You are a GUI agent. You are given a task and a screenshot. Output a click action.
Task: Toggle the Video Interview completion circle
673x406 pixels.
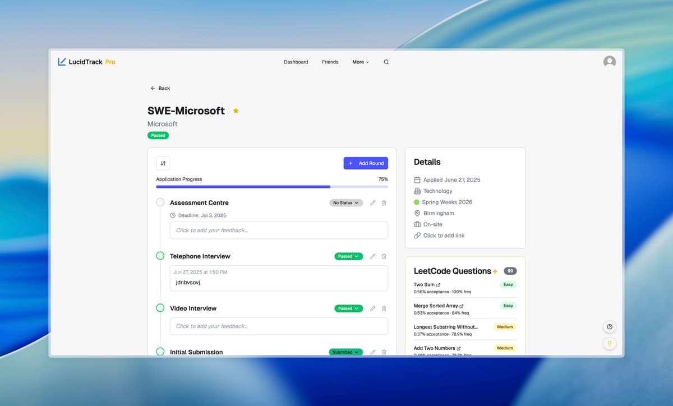160,308
